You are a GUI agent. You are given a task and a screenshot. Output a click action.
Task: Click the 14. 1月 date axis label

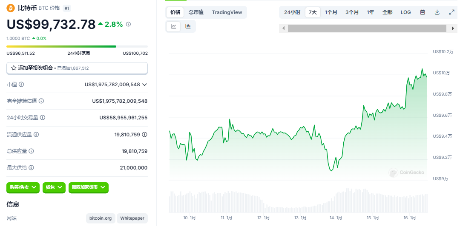(336, 218)
